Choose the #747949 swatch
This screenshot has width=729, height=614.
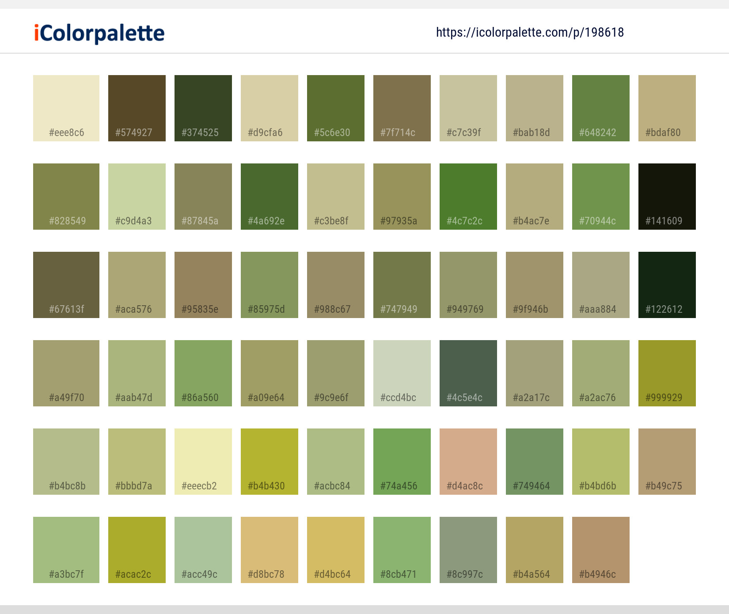402,285
